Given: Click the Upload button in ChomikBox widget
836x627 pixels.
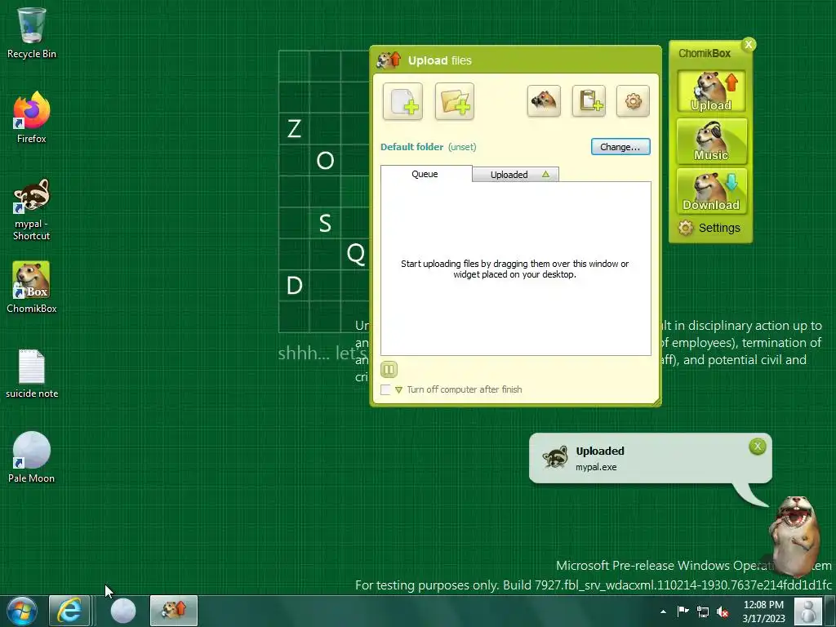Looking at the screenshot, I should 711,91.
